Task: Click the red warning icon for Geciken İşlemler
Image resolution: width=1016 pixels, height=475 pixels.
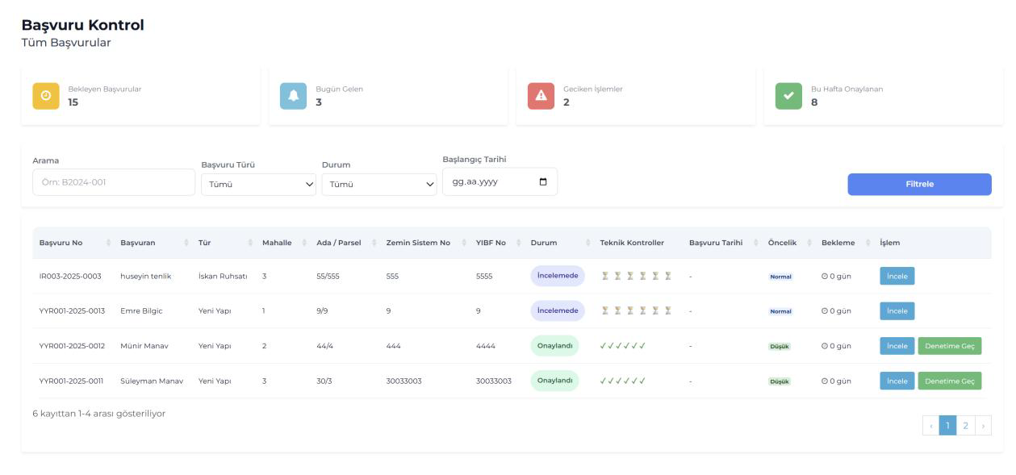Action: (541, 96)
